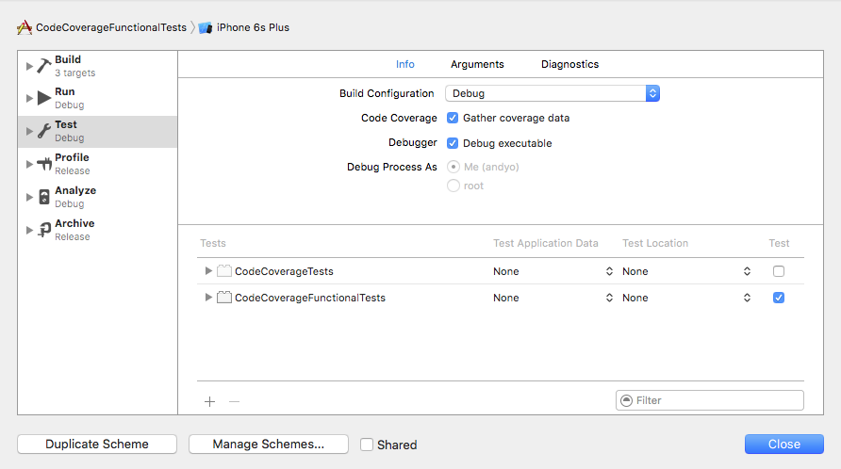
Task: Click the Manage Schemes... button
Action: click(x=268, y=444)
